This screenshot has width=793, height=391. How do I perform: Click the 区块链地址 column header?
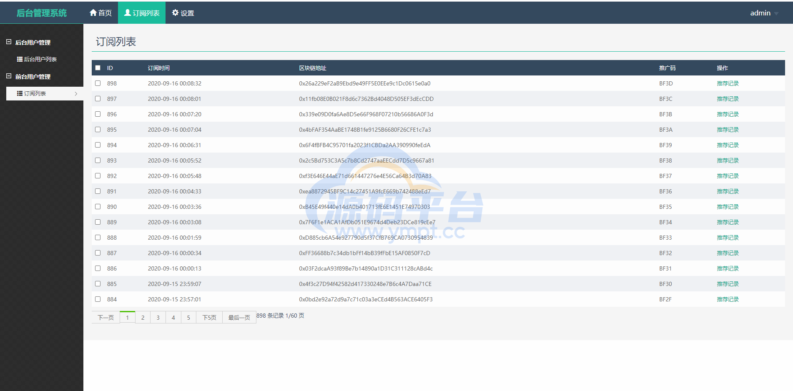[312, 68]
